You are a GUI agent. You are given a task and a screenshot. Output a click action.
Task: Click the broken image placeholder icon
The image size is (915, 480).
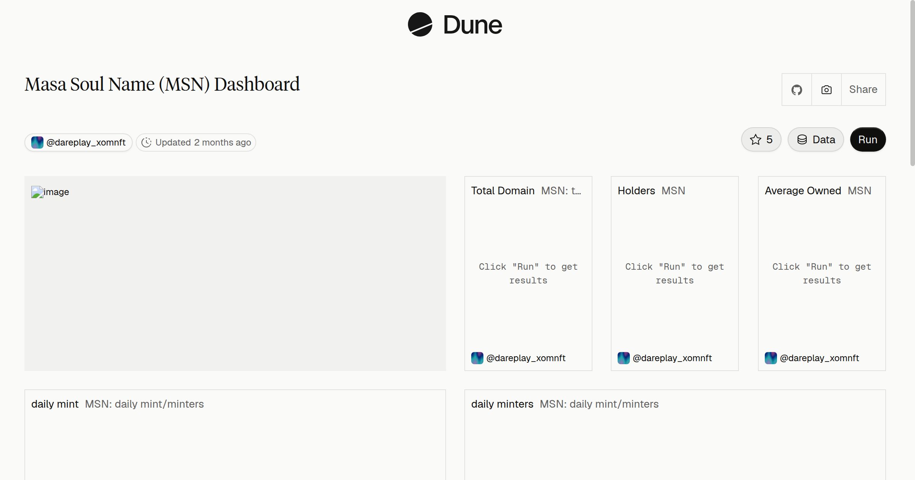tap(37, 192)
